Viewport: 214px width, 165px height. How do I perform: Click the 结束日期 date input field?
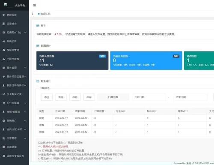click(x=190, y=97)
